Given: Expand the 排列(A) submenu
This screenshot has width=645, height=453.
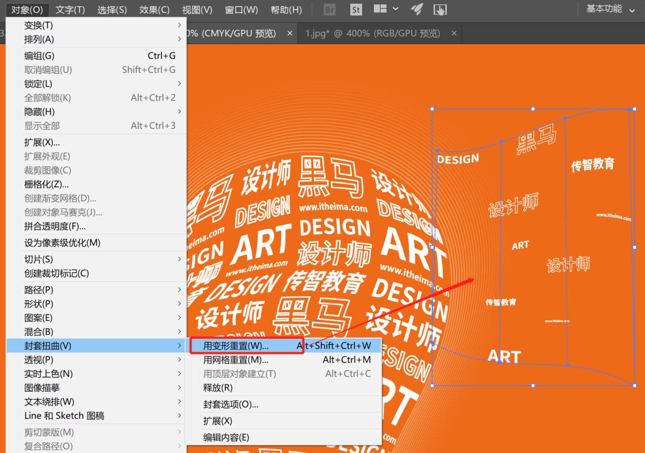Looking at the screenshot, I should 97,39.
